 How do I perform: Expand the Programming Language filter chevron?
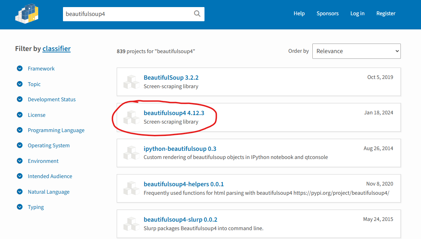(x=19, y=130)
